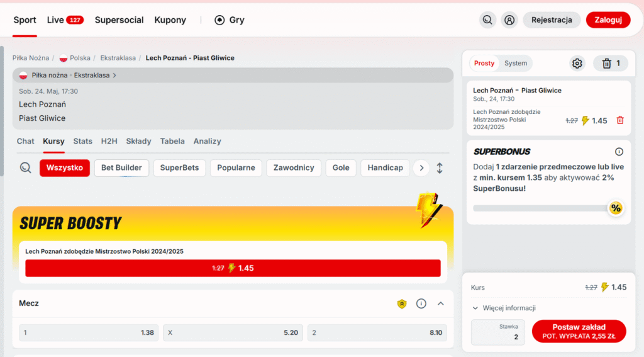644x357 pixels.
Task: Open betslip settings gear
Action: click(577, 64)
